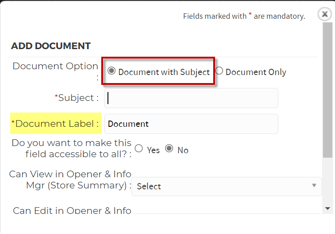Click the "Fields marked with * are mandatory" note
Image resolution: width=335 pixels, height=234 pixels.
pyautogui.click(x=244, y=16)
